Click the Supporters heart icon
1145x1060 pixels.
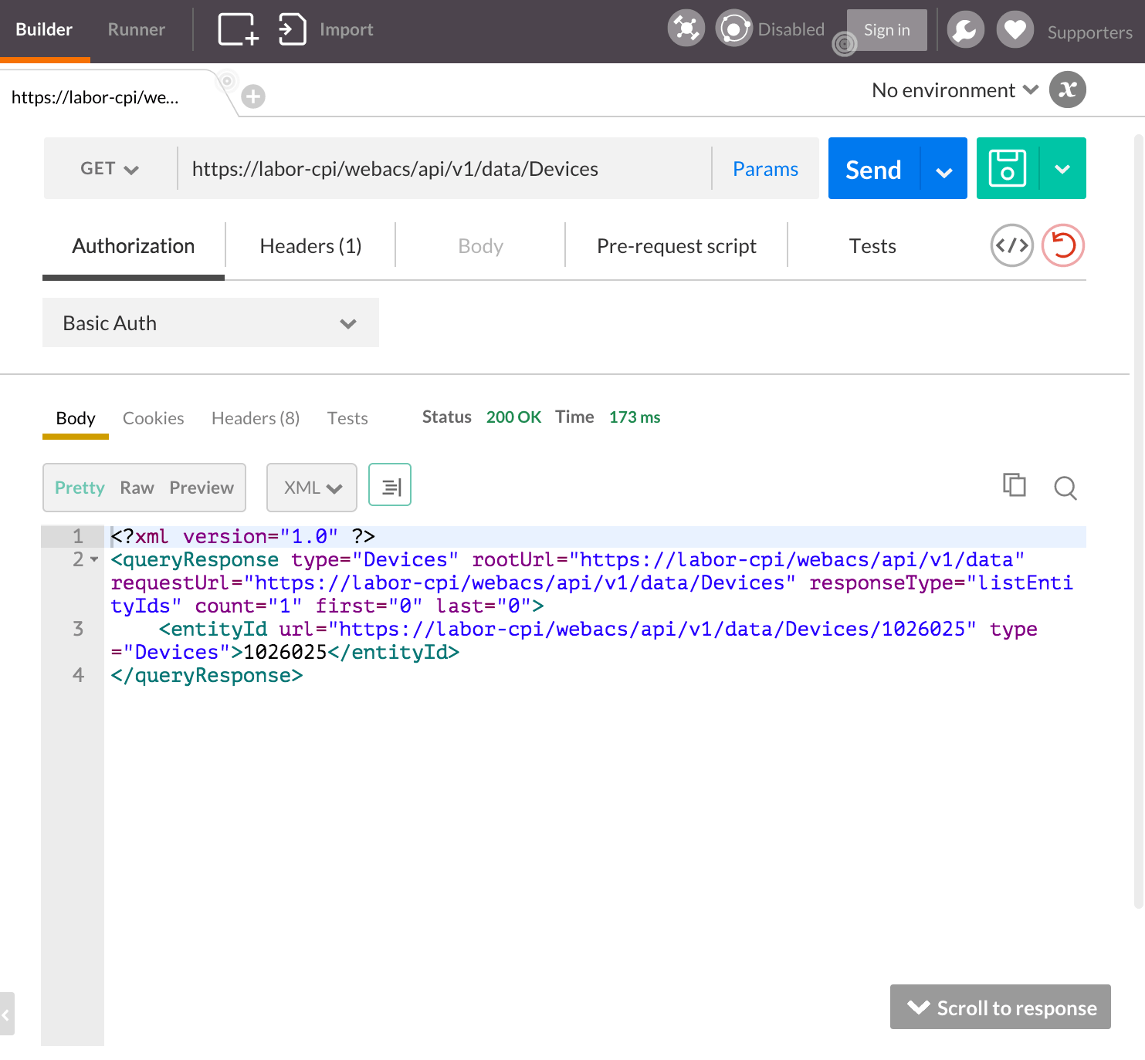point(1015,29)
